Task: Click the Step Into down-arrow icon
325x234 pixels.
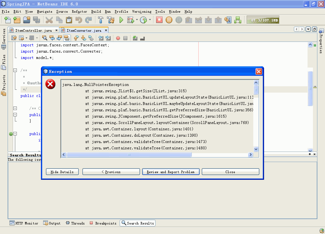Action: coord(208,20)
